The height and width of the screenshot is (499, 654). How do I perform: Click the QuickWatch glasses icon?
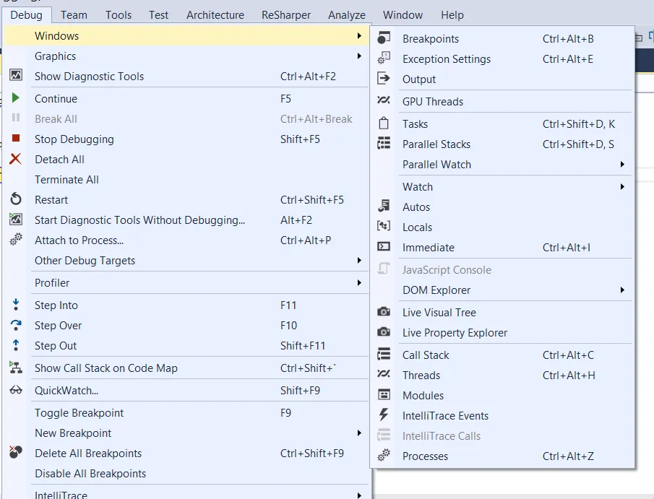pos(16,391)
